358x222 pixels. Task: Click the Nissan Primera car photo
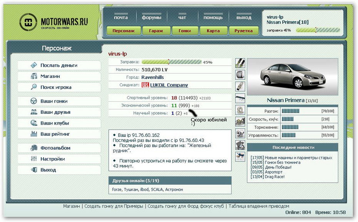pyautogui.click(x=293, y=77)
